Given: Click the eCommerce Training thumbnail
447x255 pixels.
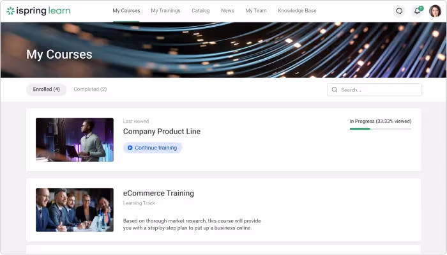Looking at the screenshot, I should [x=75, y=210].
